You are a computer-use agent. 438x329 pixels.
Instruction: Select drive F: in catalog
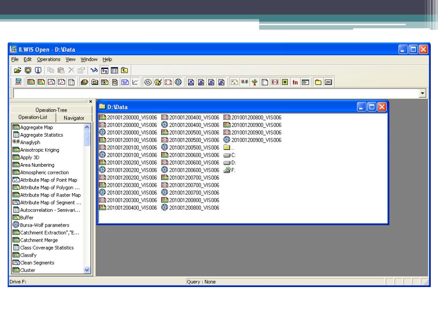coord(230,170)
